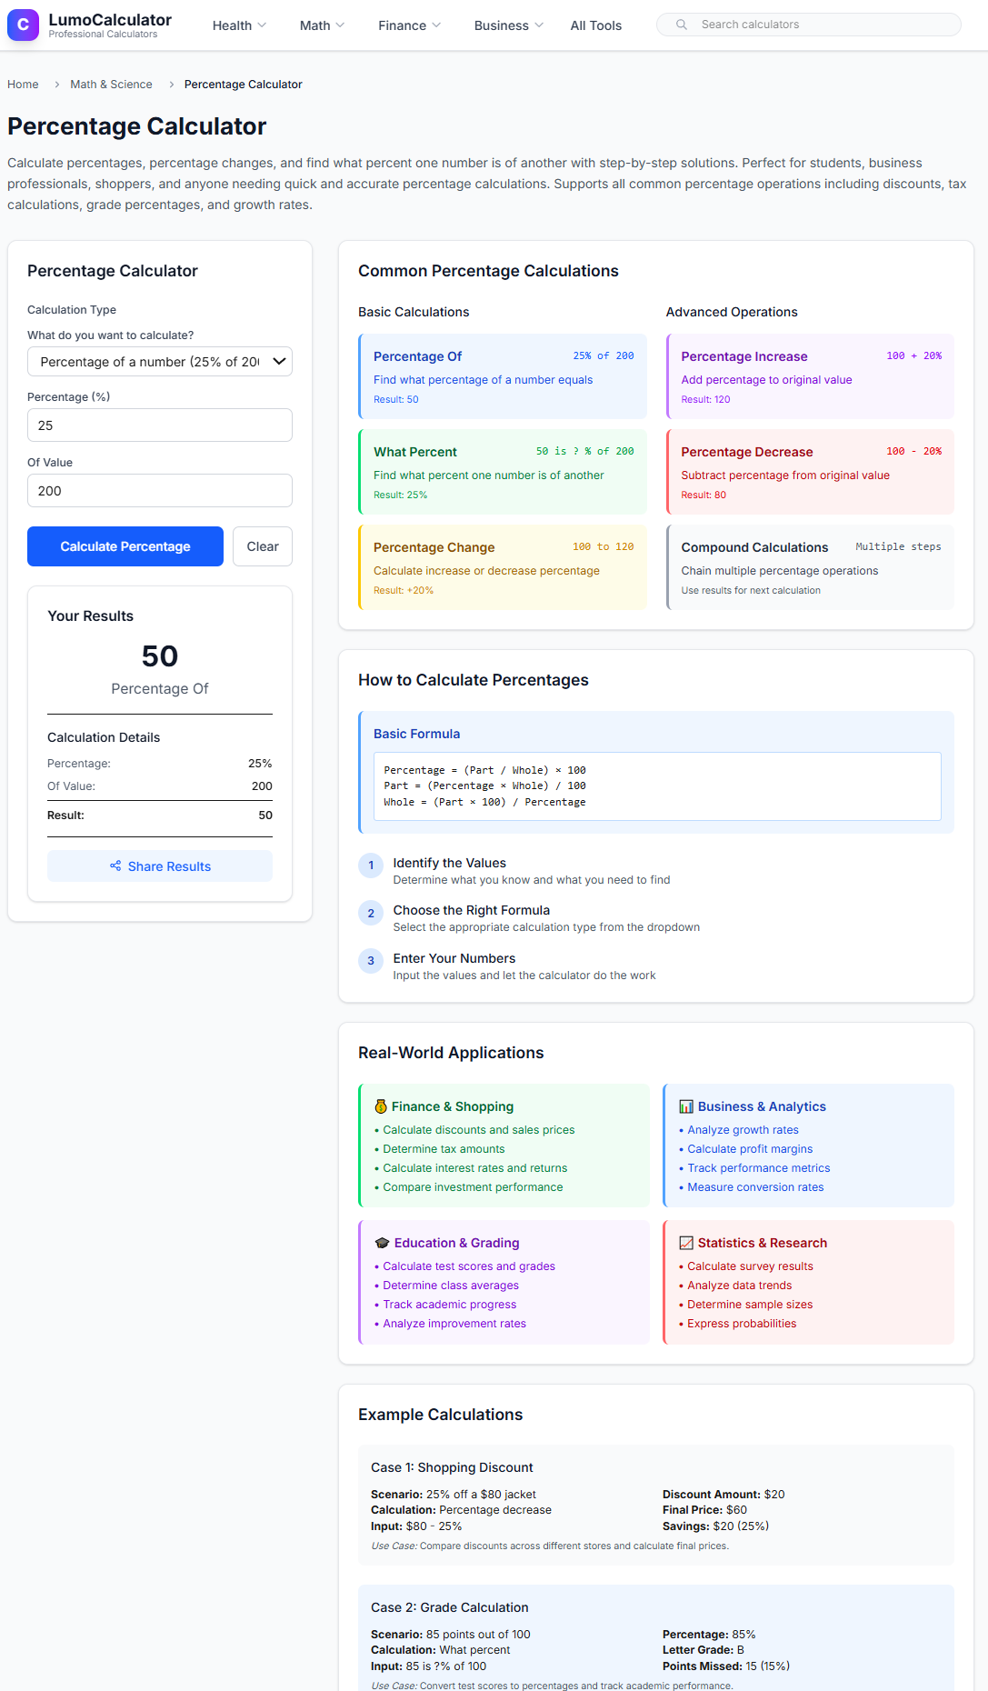Image resolution: width=988 pixels, height=1691 pixels.
Task: Open the calculation type dropdown
Action: [160, 361]
